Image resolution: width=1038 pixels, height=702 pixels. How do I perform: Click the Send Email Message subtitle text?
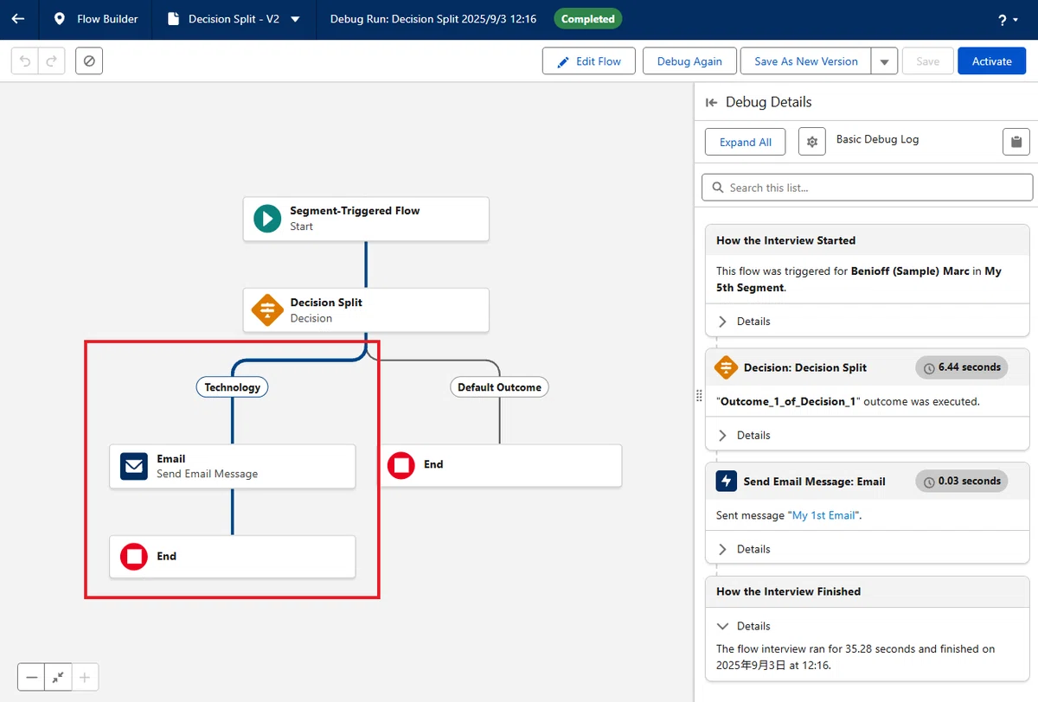pos(208,474)
